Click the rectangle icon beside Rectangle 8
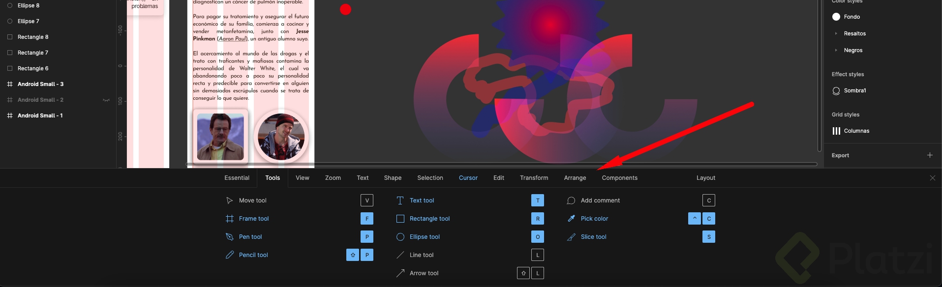This screenshot has width=942, height=287. click(x=9, y=37)
